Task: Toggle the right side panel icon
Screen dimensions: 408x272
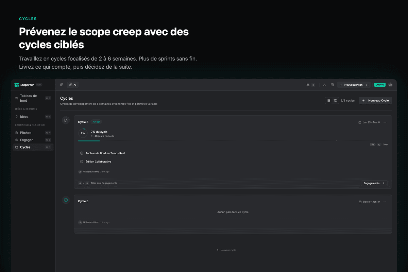Action: coord(332,85)
